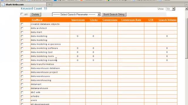Sort by Conversion Rate column header
This screenshot has height=105, width=188.
pyautogui.click(x=131, y=20)
